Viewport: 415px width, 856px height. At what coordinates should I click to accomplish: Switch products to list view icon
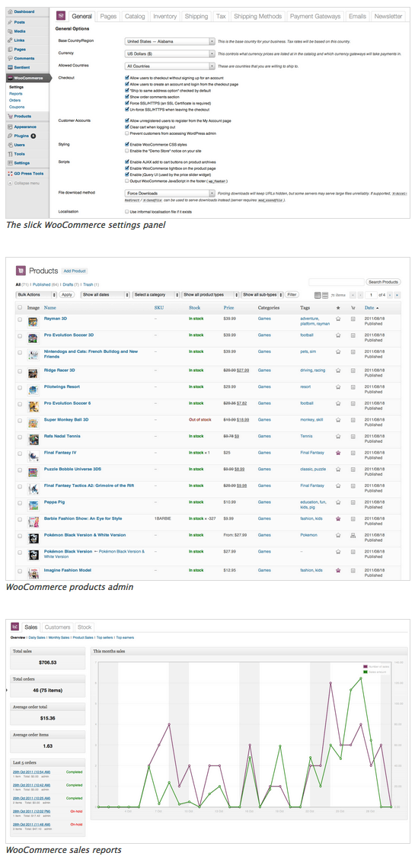[x=318, y=295]
